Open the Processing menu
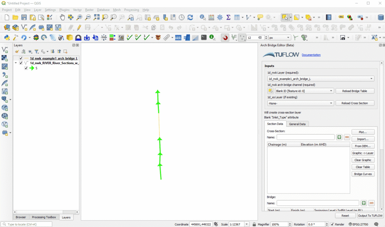This screenshot has width=385, height=227. pos(131,10)
